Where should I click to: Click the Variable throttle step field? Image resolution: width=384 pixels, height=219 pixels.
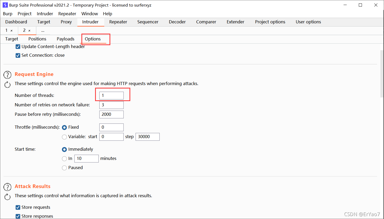tap(147, 137)
